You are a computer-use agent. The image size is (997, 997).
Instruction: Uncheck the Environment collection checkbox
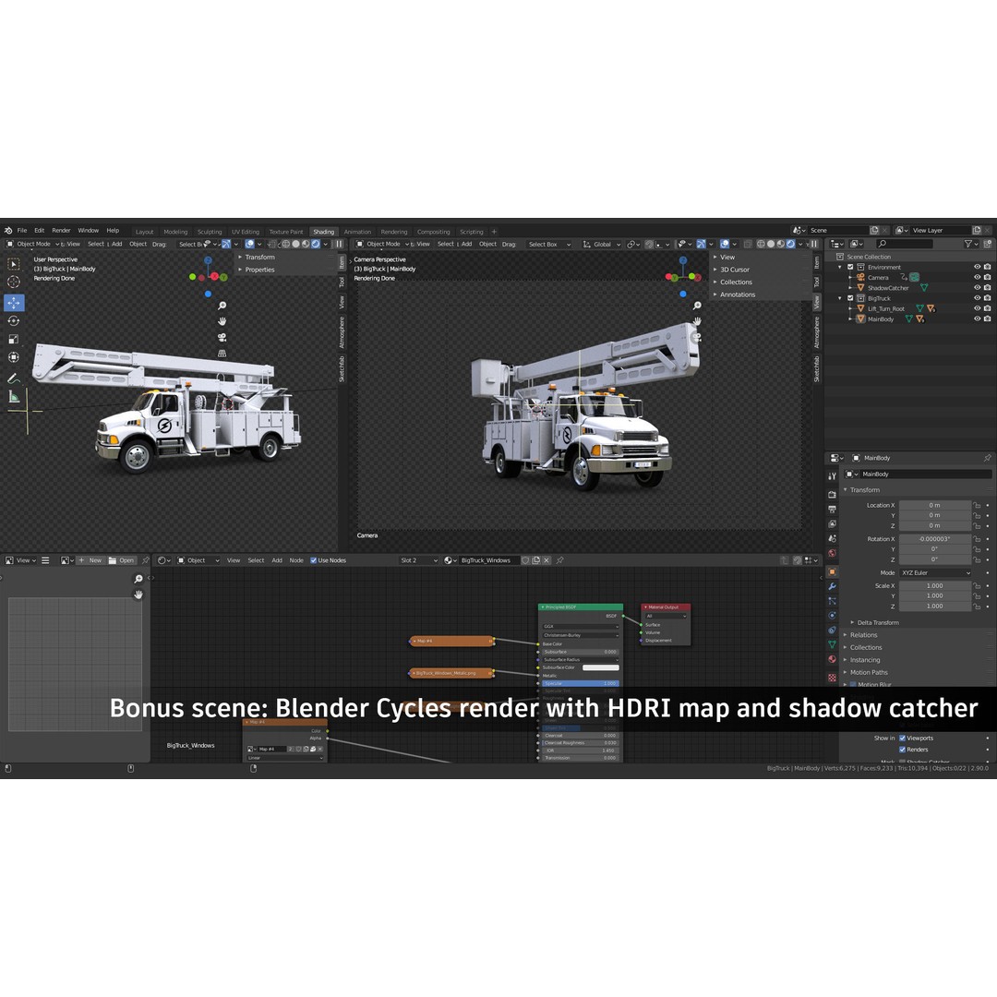[851, 267]
